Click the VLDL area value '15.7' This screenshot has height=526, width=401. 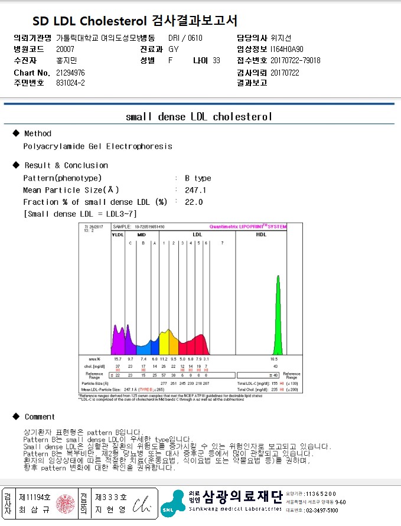[118, 360]
